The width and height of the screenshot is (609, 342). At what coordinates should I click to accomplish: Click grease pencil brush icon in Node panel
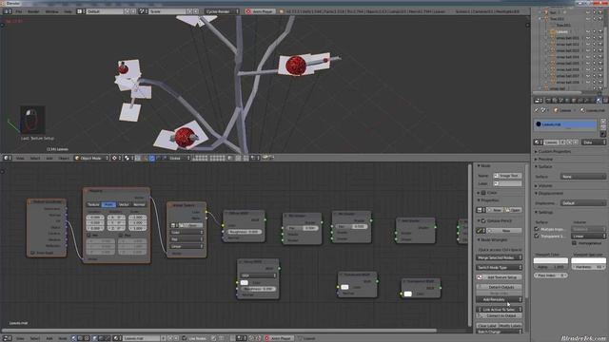point(481,230)
